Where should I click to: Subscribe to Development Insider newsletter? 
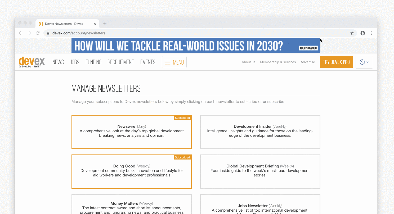pos(260,132)
